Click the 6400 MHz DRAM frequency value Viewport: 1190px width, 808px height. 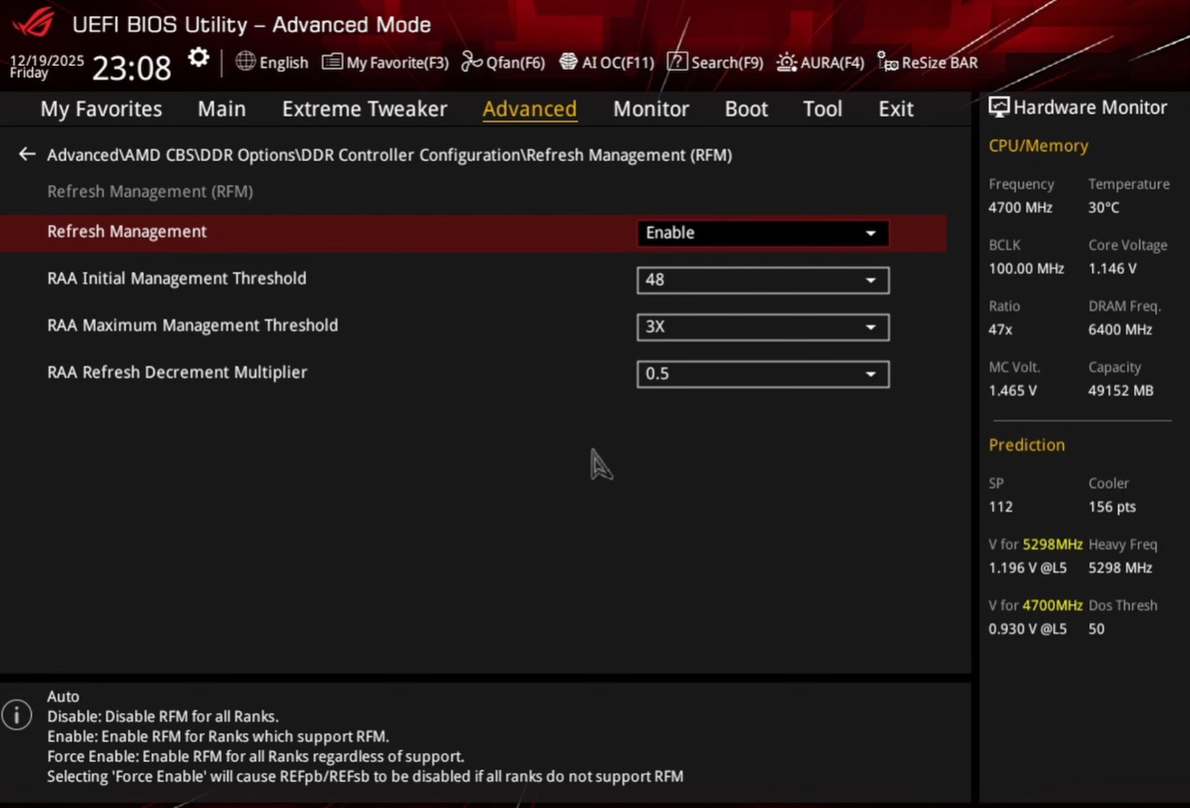point(1121,329)
